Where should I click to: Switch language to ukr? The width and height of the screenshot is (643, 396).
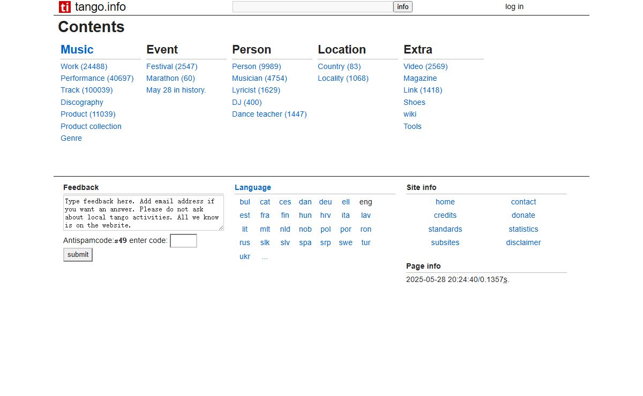pos(245,256)
